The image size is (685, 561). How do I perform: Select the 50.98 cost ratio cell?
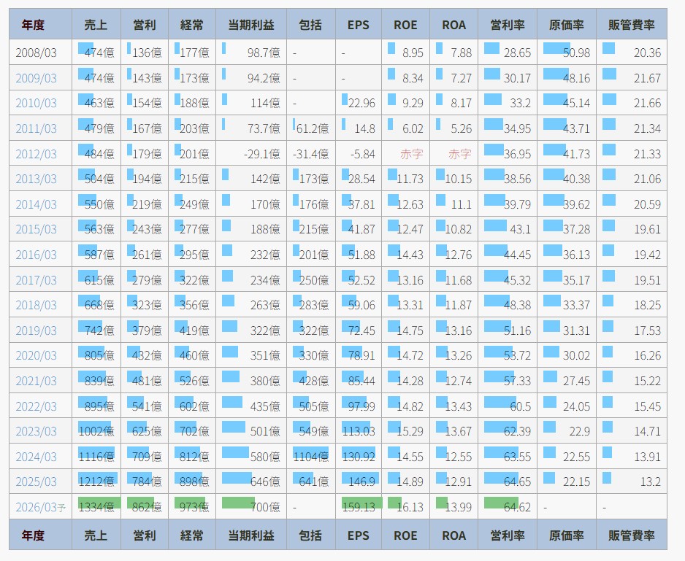coord(567,53)
